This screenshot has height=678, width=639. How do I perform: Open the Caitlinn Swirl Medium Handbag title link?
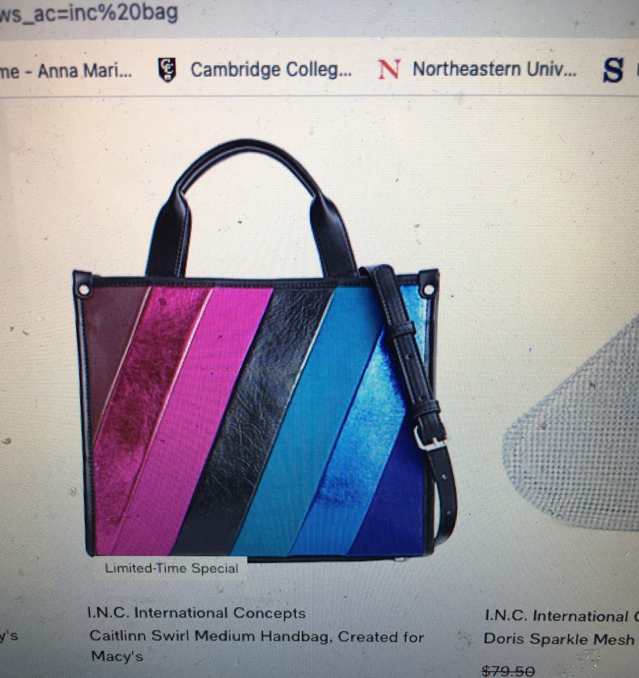click(x=256, y=646)
